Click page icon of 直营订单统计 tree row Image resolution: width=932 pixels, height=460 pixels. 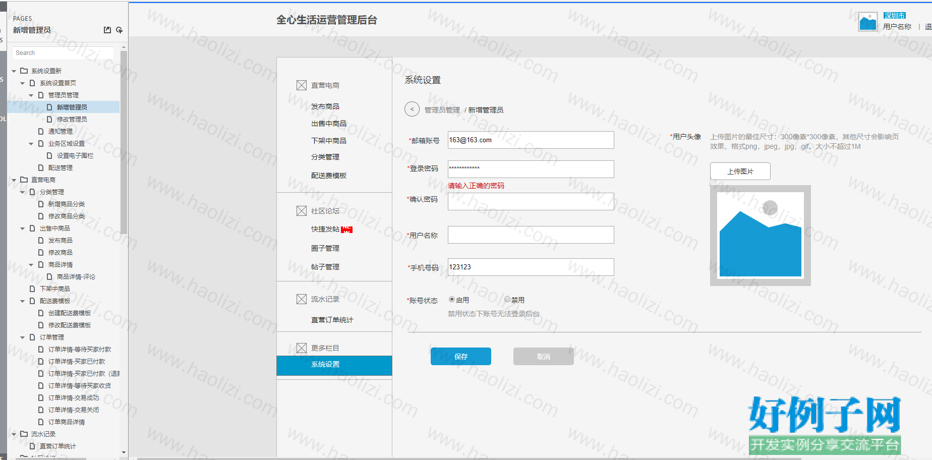[32, 446]
